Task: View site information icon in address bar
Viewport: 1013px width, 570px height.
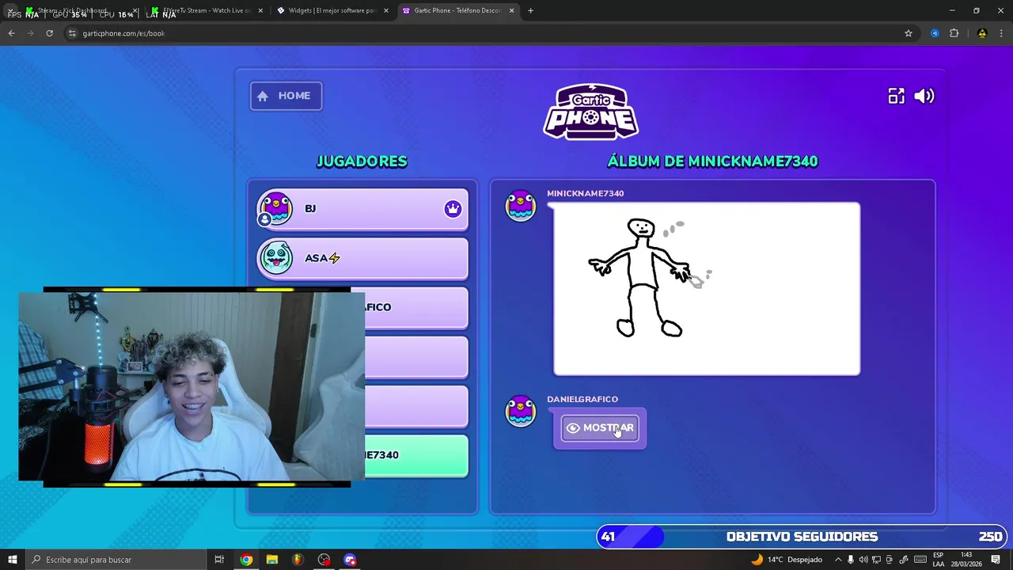Action: [x=72, y=33]
